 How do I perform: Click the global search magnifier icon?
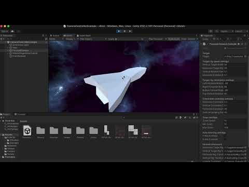click(x=216, y=31)
